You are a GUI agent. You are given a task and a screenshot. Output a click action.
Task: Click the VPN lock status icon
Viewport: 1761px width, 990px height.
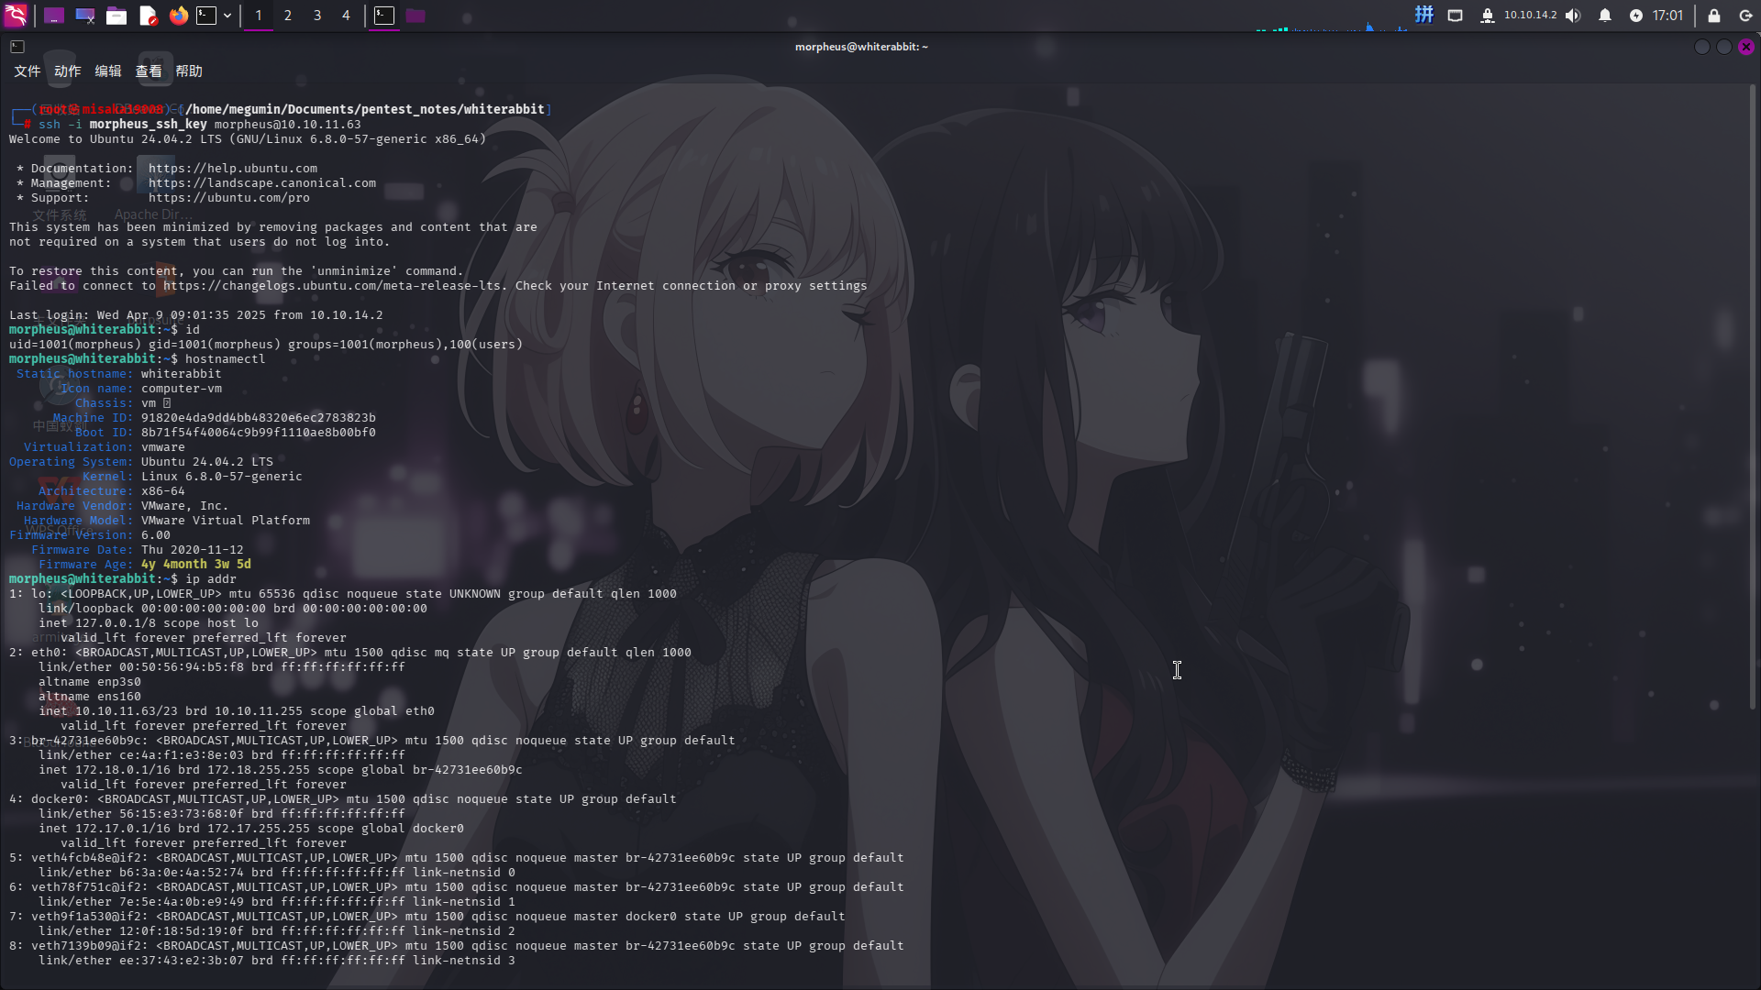point(1487,16)
